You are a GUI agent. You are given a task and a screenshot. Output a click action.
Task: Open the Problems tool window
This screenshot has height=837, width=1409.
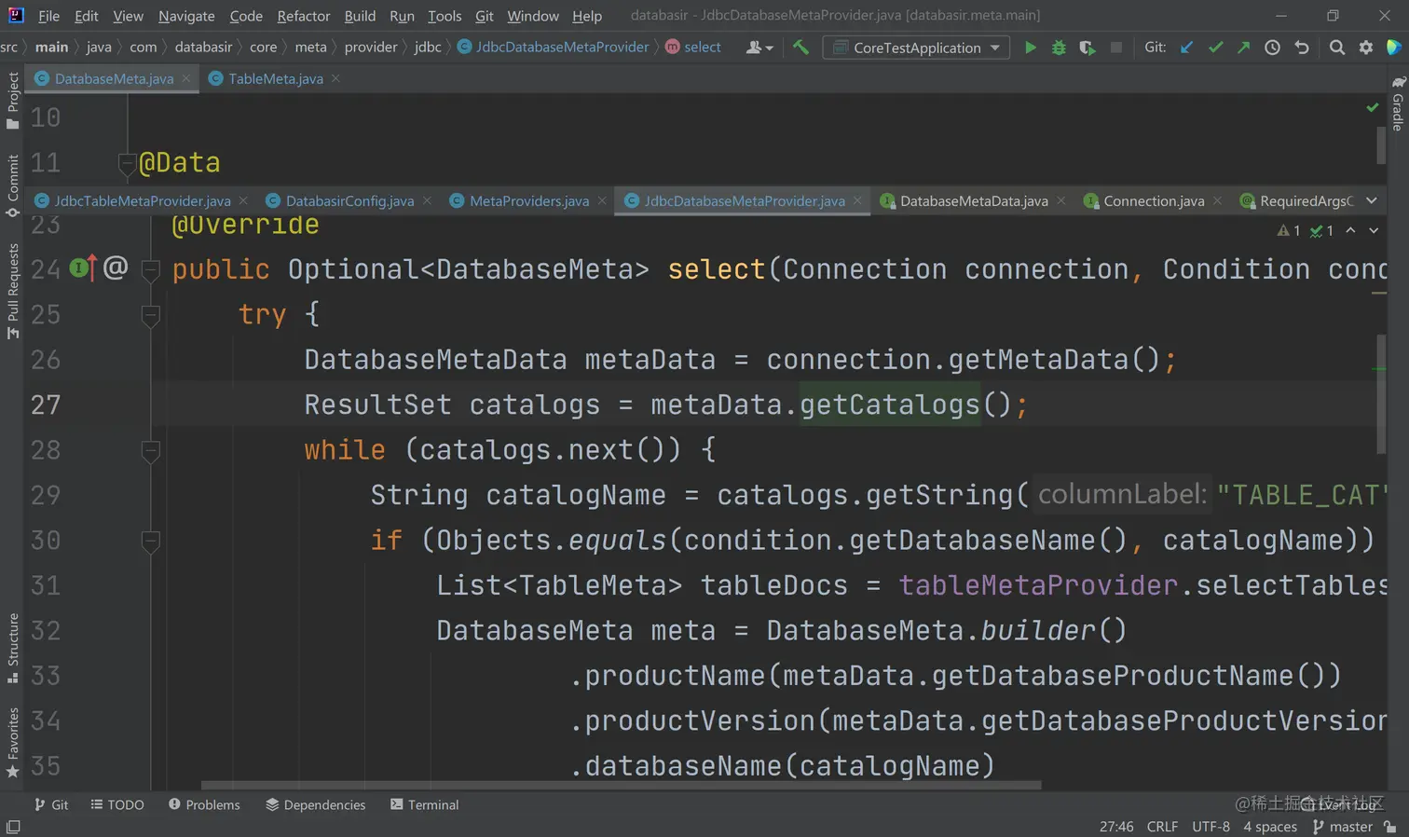(204, 804)
